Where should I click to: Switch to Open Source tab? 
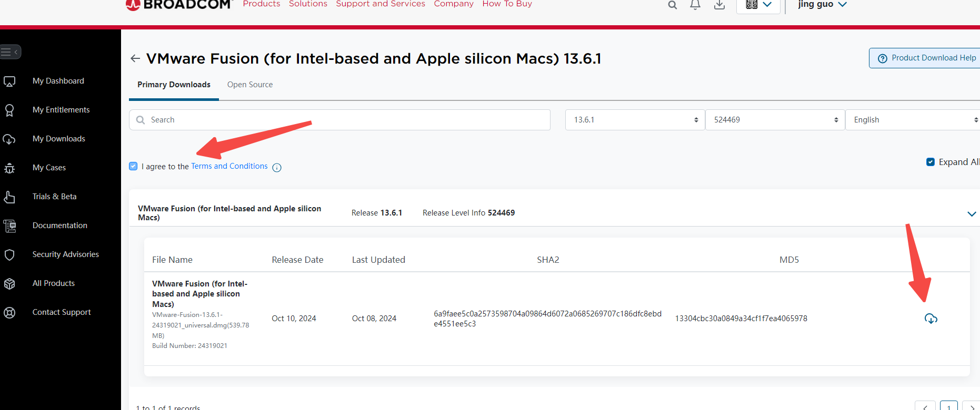(x=250, y=85)
